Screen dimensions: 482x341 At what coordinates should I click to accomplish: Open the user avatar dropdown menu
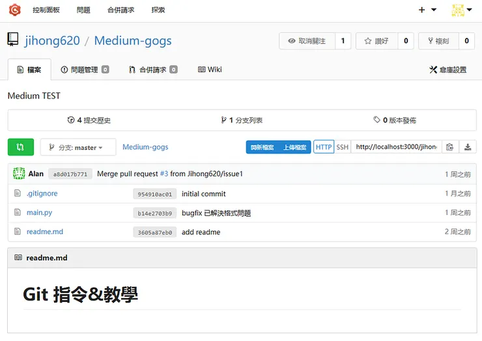coord(462,10)
